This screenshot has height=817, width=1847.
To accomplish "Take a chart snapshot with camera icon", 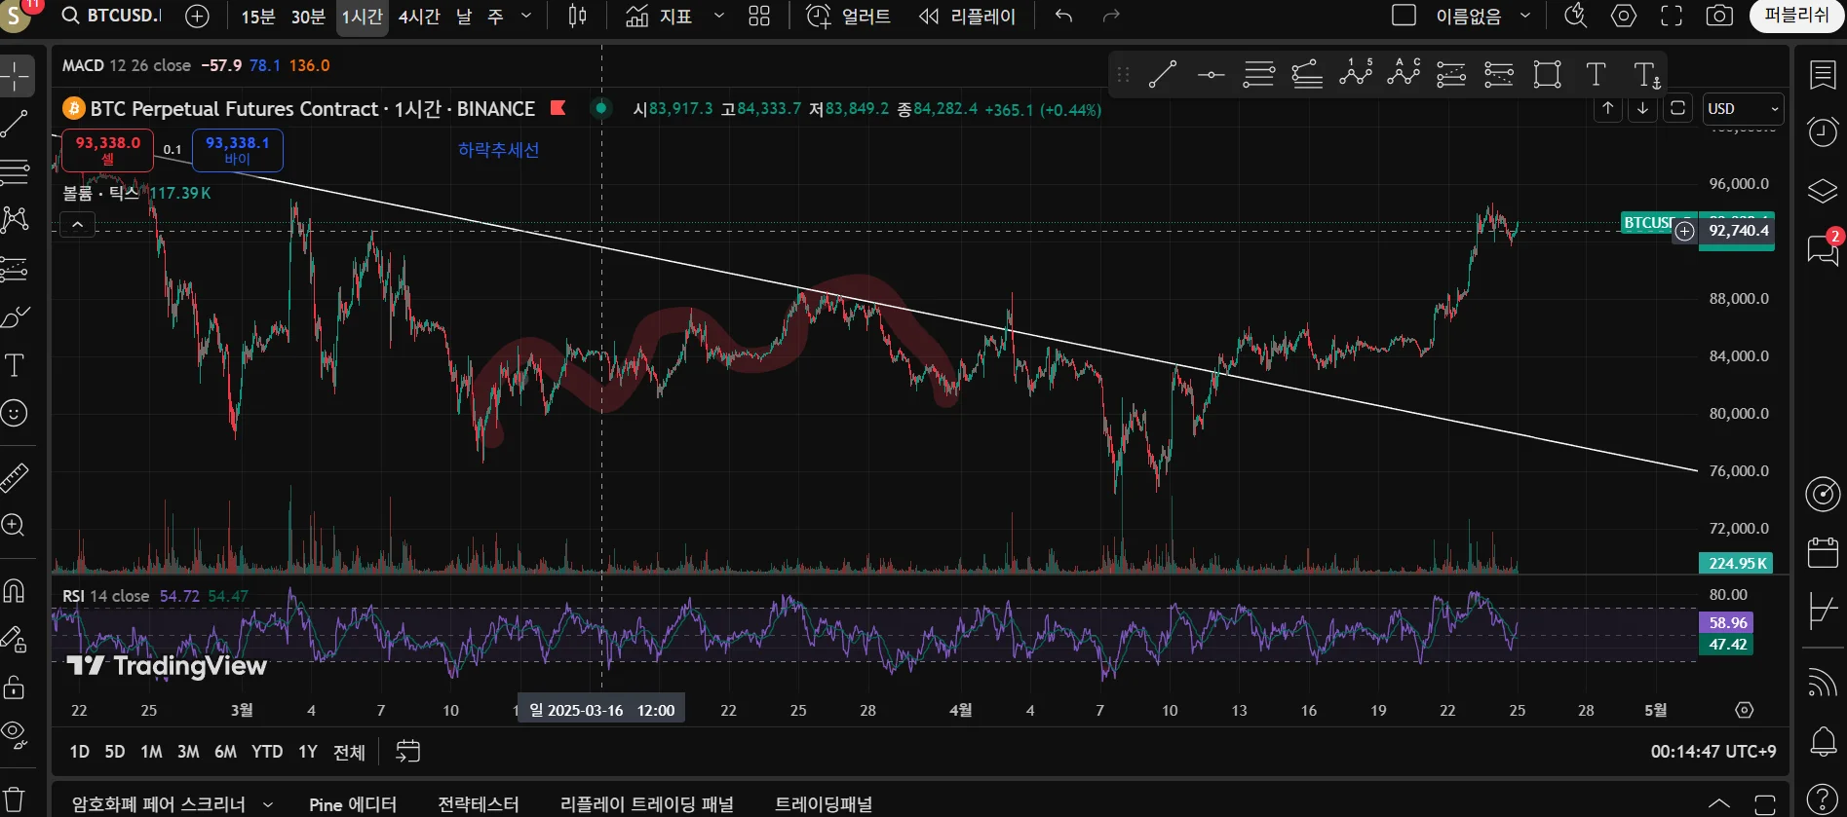I will [x=1719, y=17].
